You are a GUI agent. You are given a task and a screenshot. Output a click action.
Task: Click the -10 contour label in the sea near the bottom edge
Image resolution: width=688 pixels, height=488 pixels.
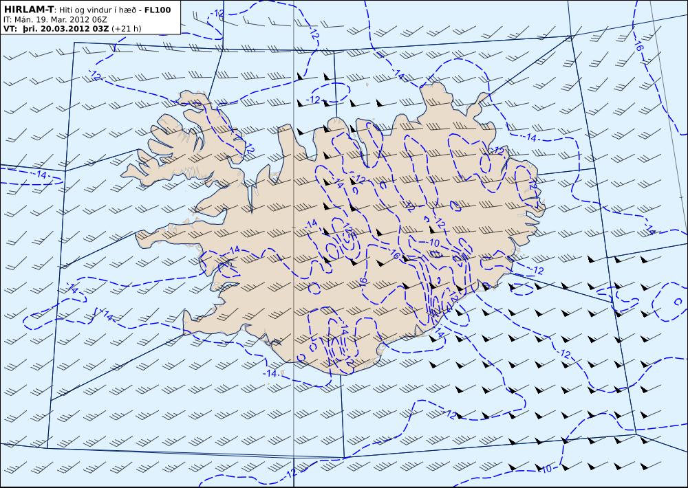(544, 469)
